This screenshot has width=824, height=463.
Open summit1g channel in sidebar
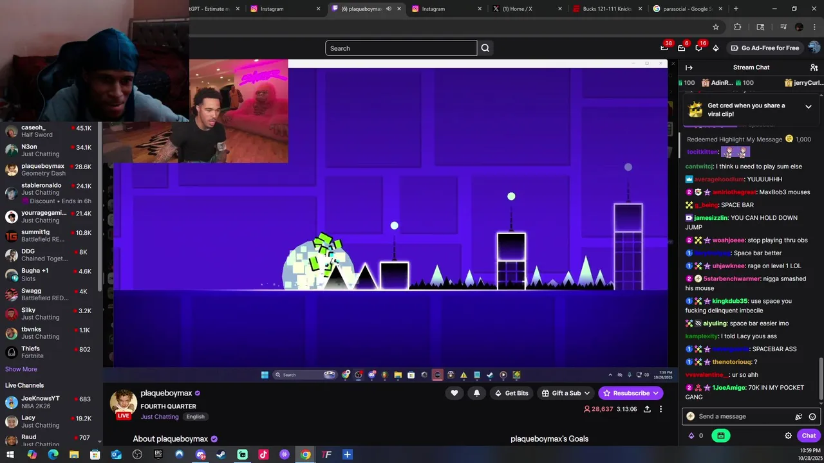coord(49,235)
